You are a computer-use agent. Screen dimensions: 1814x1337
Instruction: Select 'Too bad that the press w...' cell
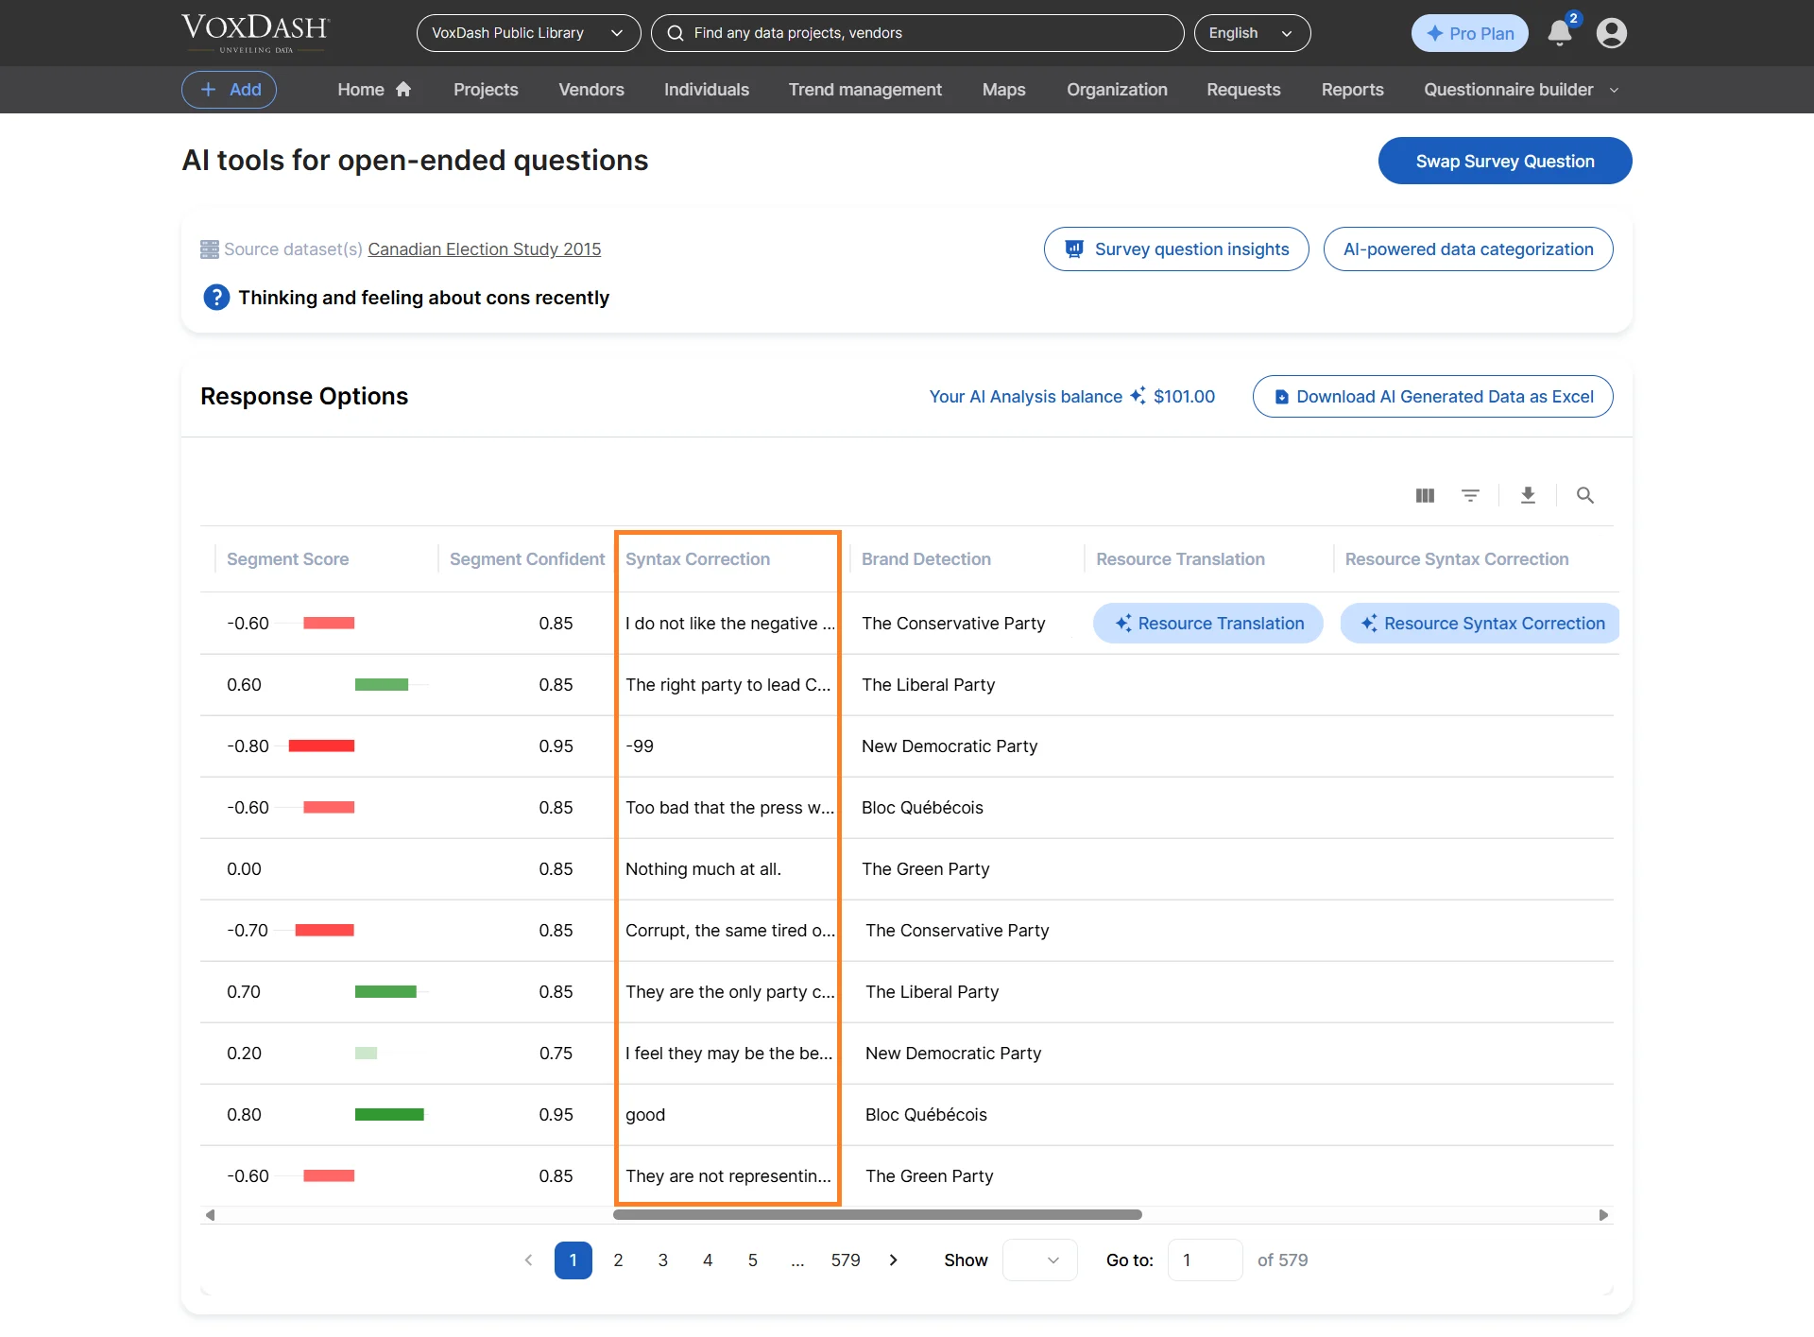729,807
